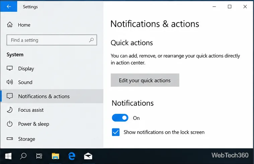Click the Notifications section heading
The width and height of the screenshot is (254, 164).
click(133, 103)
